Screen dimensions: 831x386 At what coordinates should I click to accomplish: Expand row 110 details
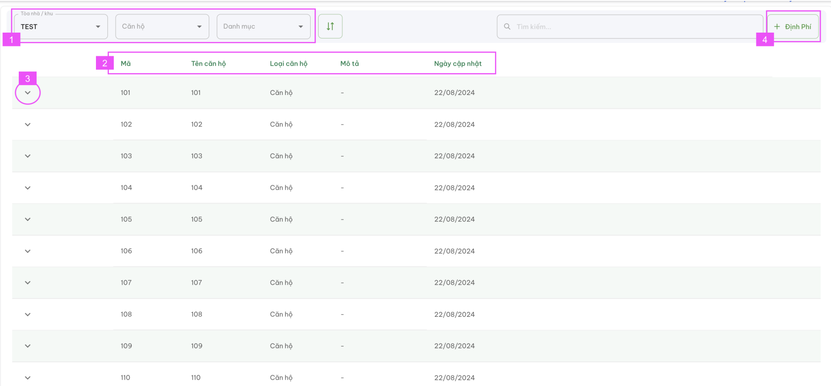point(28,378)
